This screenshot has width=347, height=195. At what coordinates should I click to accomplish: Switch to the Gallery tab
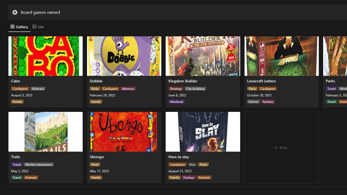coord(19,27)
